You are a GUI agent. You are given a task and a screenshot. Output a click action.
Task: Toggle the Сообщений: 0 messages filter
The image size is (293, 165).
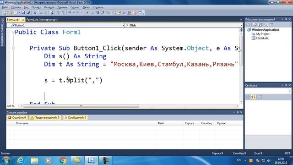click(x=75, y=117)
